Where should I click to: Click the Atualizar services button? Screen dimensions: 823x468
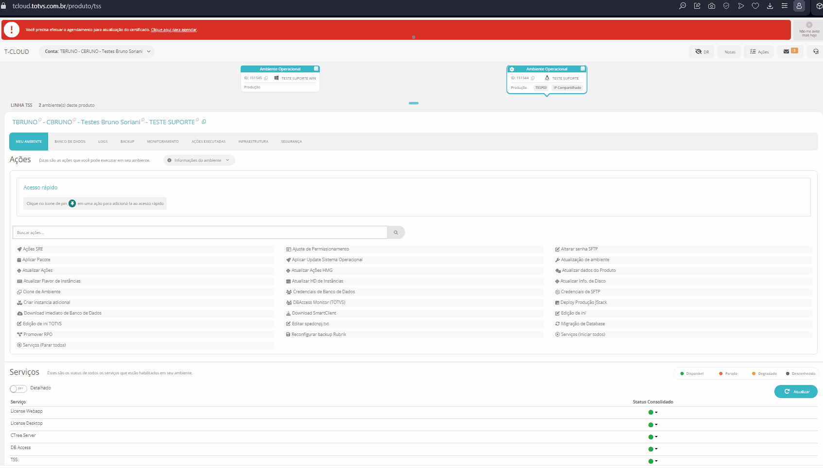796,392
